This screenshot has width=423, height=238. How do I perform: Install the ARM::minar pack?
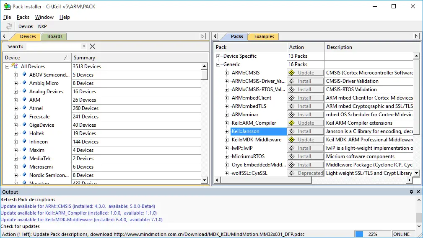point(306,115)
